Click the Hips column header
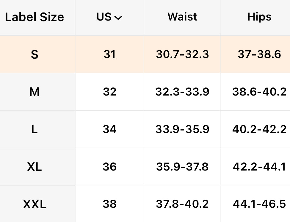Screen dimensions: 290x222 [259, 17]
